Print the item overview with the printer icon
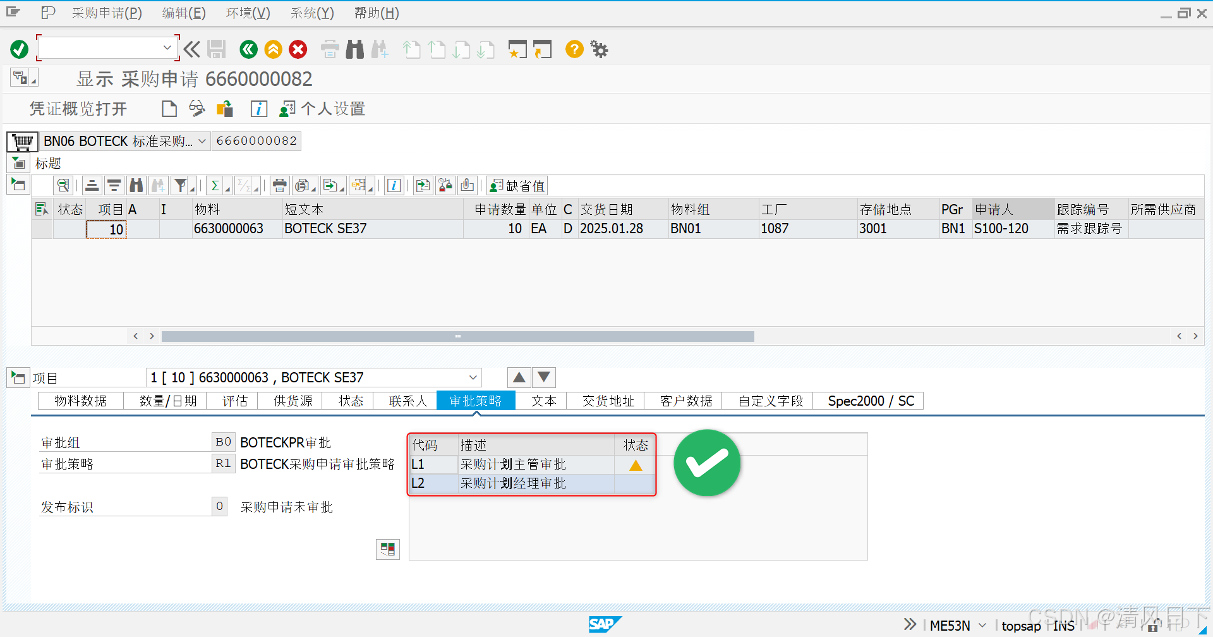Viewport: 1213px width, 637px height. [x=279, y=185]
